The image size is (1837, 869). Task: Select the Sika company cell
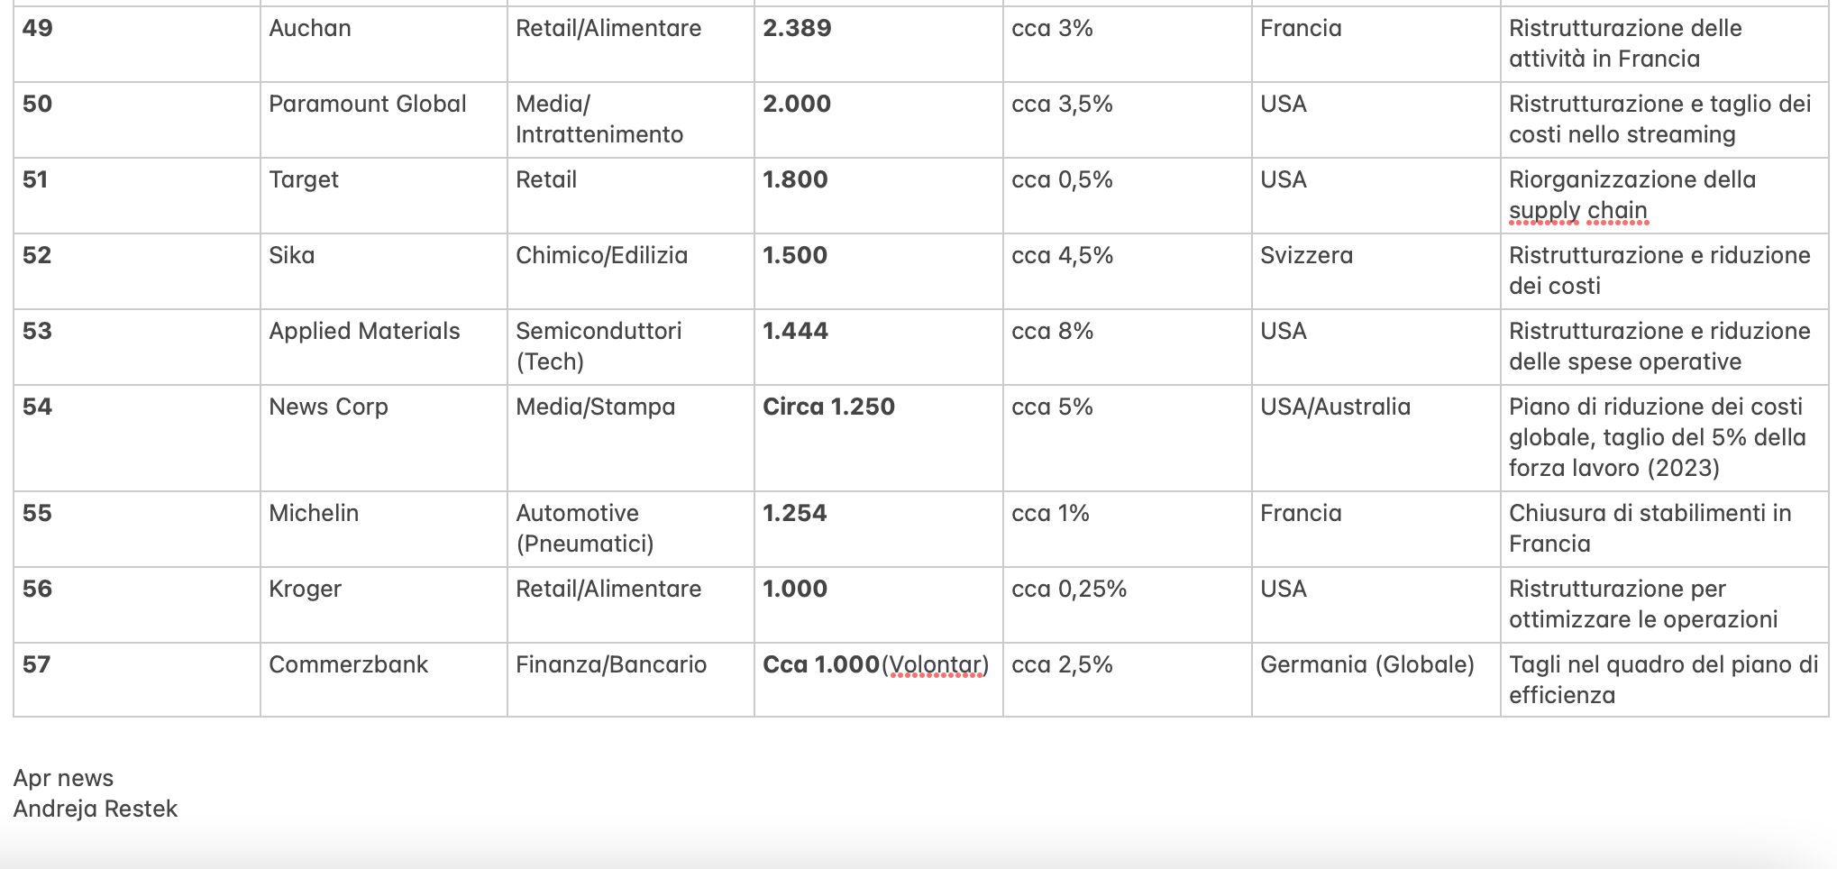pyautogui.click(x=292, y=256)
